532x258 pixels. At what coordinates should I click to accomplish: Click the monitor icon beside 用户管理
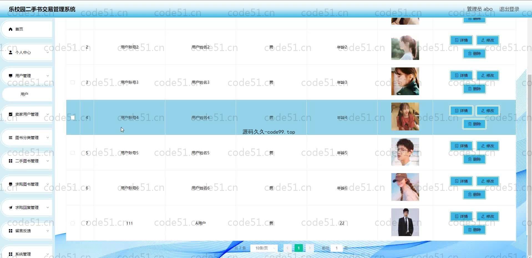[x=11, y=76]
